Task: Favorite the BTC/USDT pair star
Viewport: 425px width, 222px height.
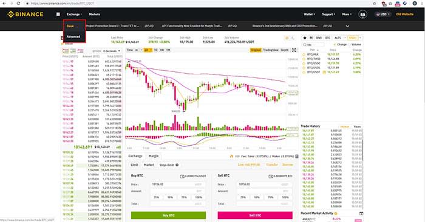Action: [x=304, y=72]
